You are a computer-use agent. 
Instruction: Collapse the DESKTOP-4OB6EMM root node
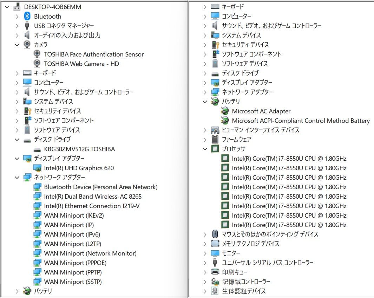(7, 7)
